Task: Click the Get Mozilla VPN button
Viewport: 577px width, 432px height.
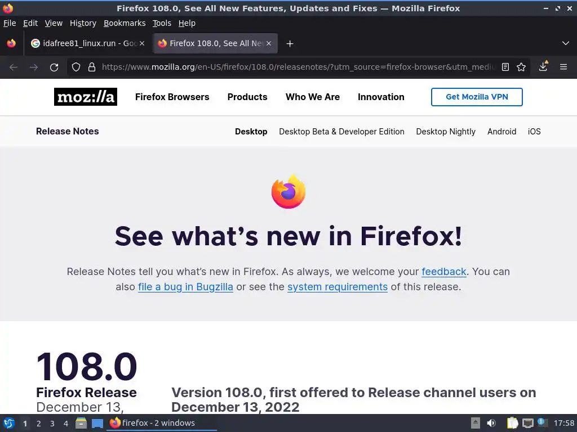Action: tap(477, 97)
